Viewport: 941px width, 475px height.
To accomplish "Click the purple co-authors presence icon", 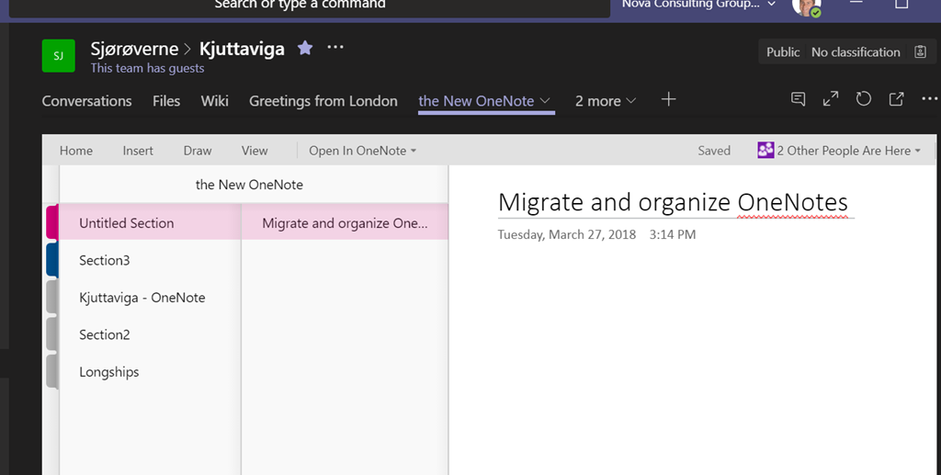I will coord(765,150).
